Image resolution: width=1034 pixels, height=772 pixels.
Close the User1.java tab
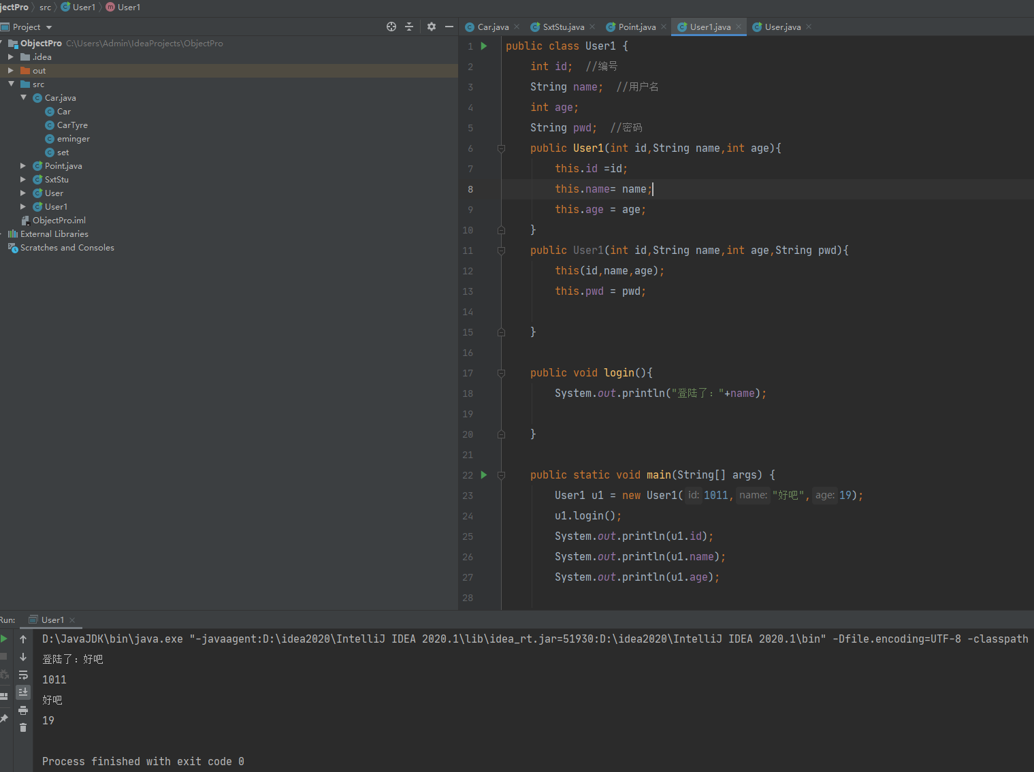(739, 27)
